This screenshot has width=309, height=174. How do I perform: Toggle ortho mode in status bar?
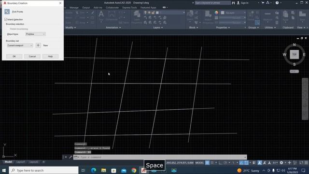coord(220,163)
